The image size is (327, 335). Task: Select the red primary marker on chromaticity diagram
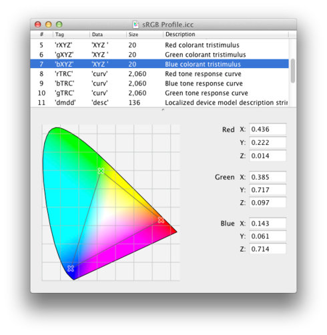tap(161, 220)
